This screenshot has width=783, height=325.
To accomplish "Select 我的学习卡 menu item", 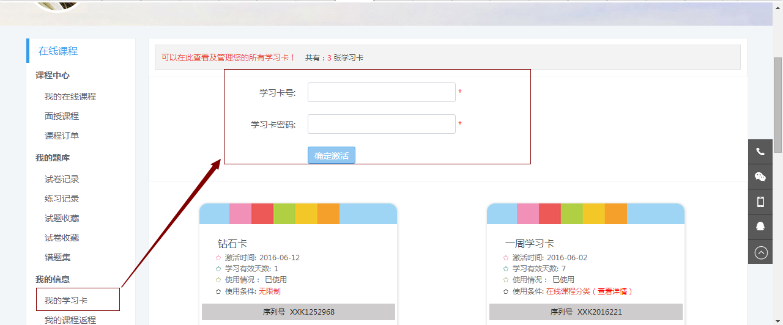I will pyautogui.click(x=66, y=301).
